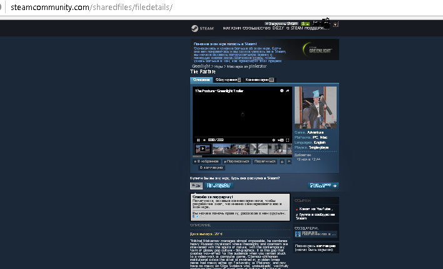
Task: Click the Нет, спасибо vote button
Action: [218, 186]
